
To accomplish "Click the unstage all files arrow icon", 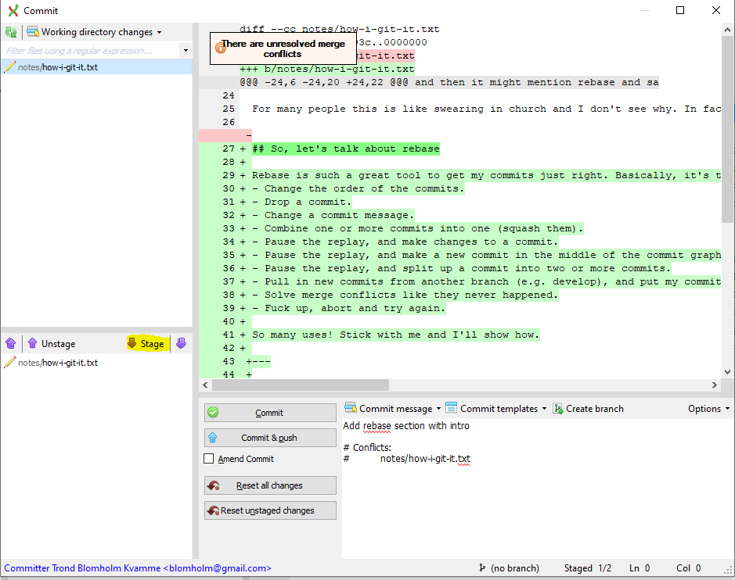I will 10,343.
